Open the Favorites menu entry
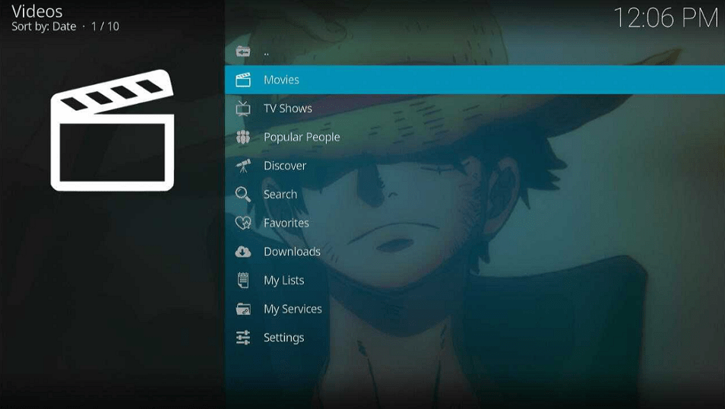Screen dimensions: 725x409 pyautogui.click(x=475, y=223)
